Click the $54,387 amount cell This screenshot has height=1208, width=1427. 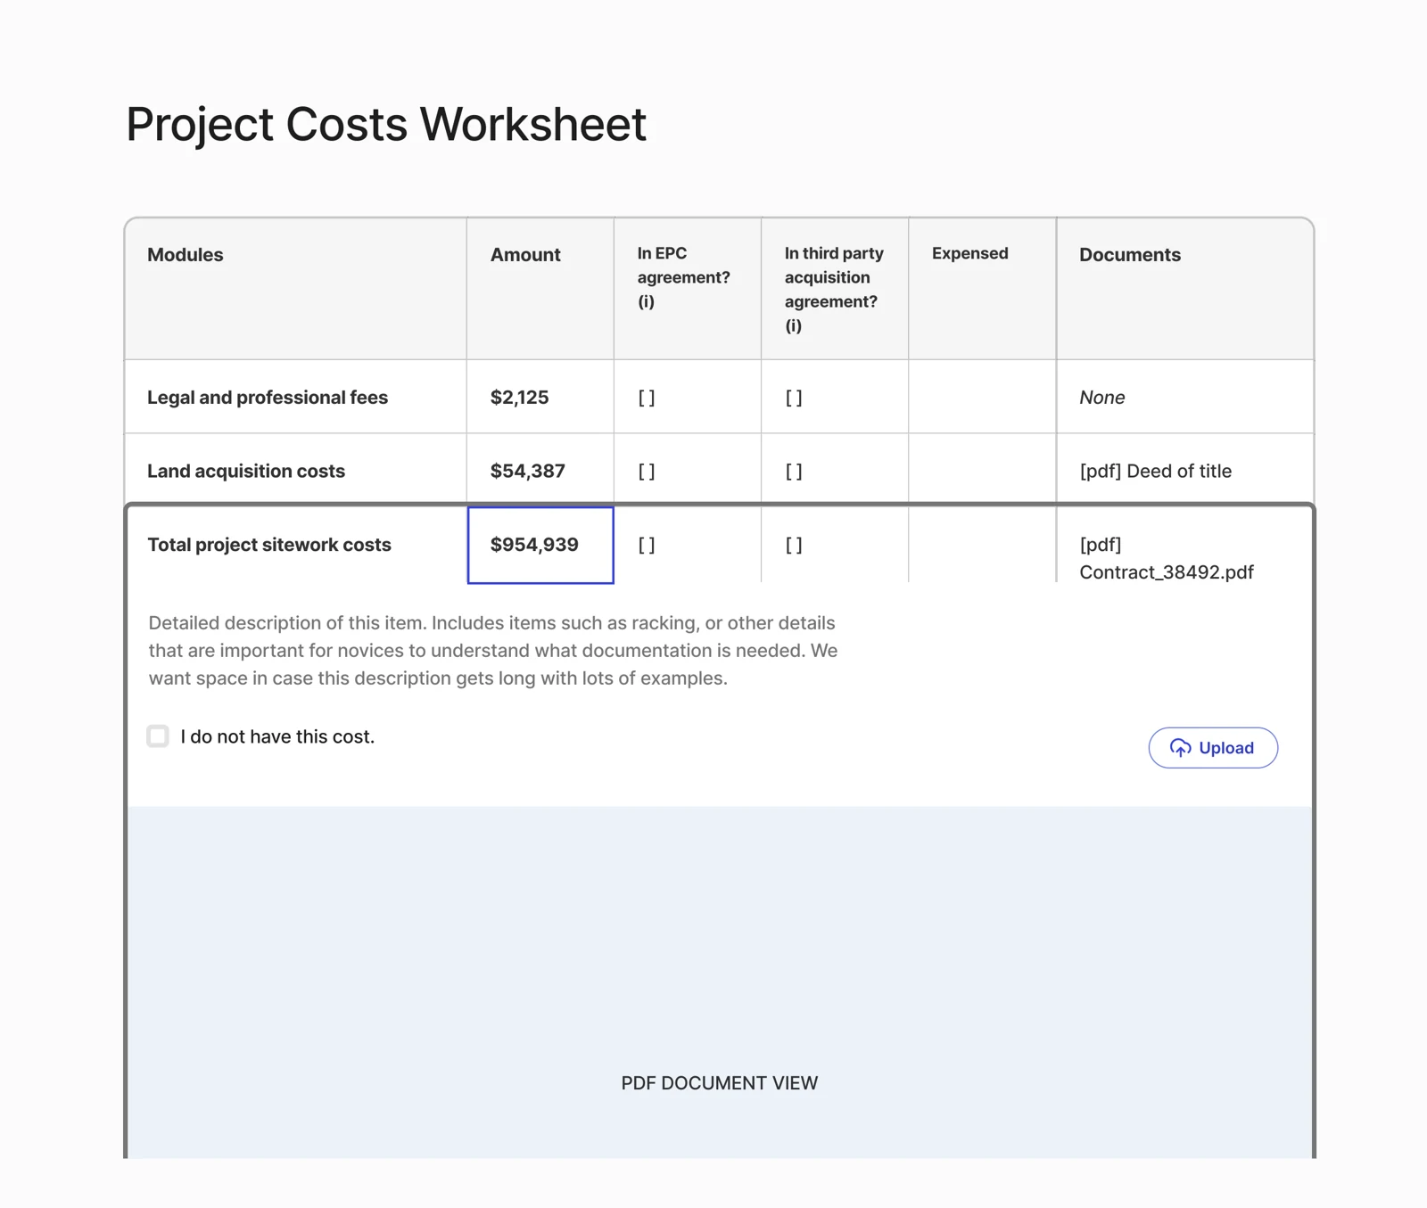(540, 470)
